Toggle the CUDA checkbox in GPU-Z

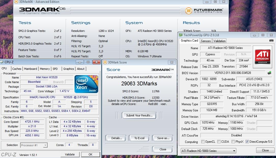(x=219, y=142)
